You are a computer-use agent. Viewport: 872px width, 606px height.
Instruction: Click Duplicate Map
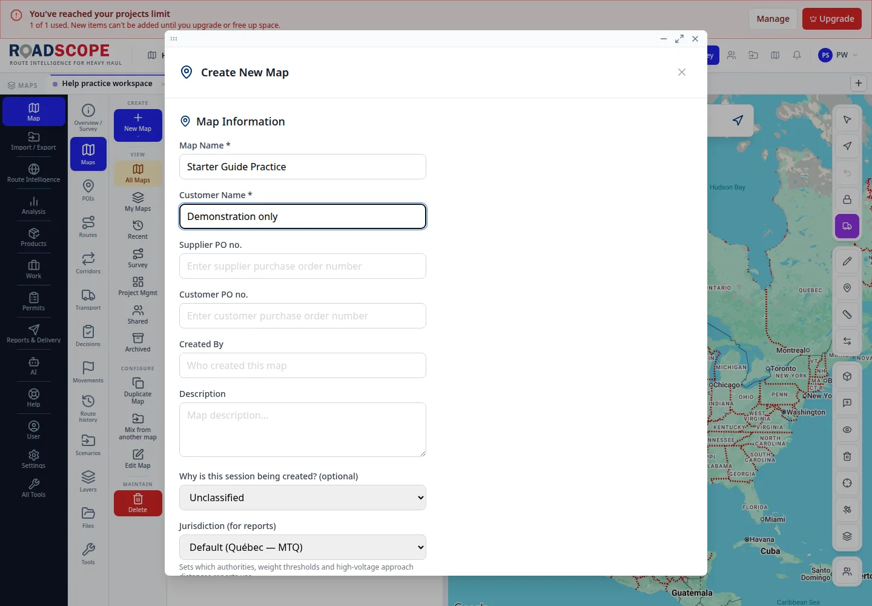pyautogui.click(x=138, y=391)
